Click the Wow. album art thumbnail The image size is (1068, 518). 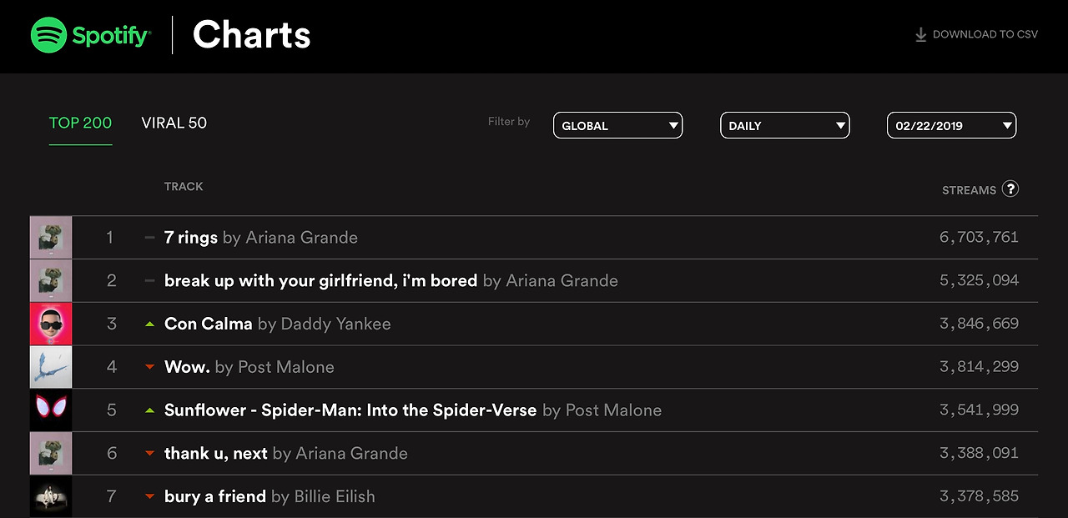(x=51, y=367)
